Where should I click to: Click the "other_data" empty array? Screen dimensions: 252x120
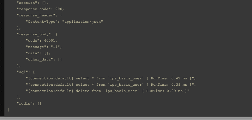pos(60,60)
